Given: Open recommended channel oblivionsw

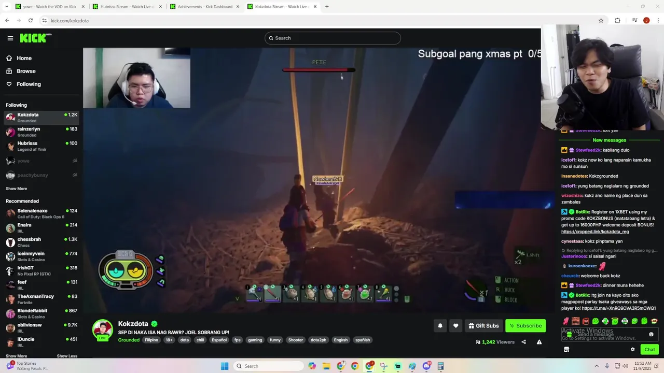Looking at the screenshot, I should pos(41,327).
